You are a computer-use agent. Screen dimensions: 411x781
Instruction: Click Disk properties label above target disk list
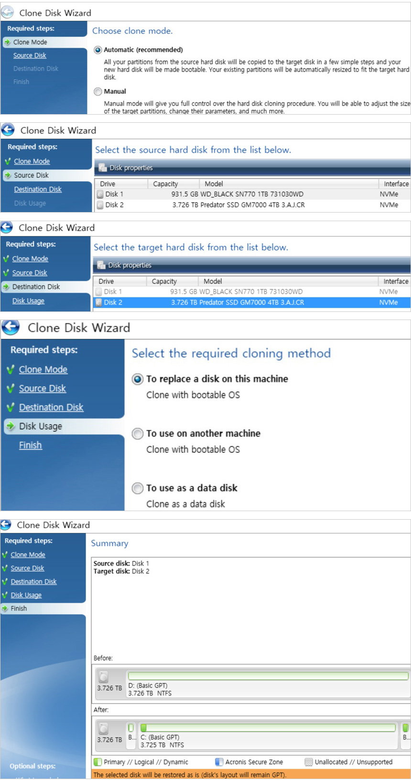coord(130,265)
